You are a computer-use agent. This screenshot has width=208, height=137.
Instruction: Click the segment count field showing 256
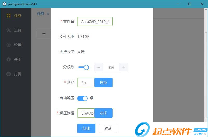click(111, 67)
